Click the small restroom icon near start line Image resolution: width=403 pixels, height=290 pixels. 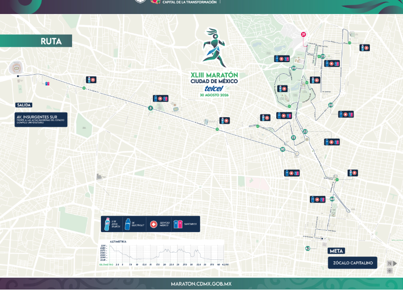(x=47, y=84)
